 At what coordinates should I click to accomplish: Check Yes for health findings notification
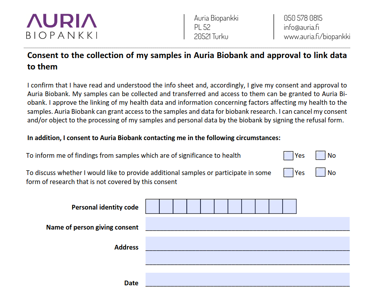[x=288, y=156]
